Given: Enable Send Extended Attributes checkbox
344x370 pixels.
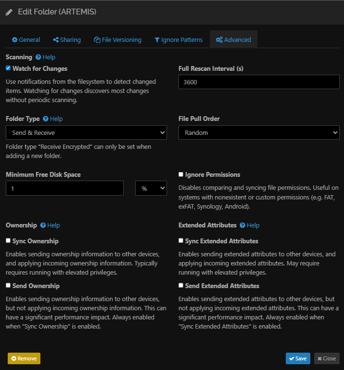Looking at the screenshot, I should (181, 285).
